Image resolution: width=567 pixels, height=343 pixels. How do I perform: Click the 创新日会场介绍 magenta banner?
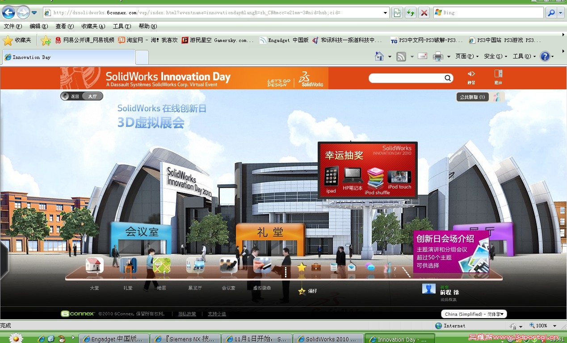click(451, 251)
